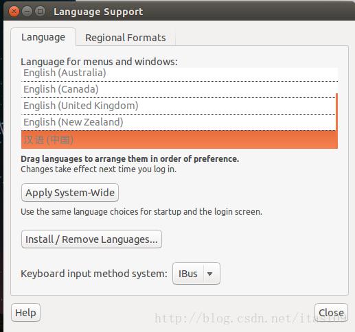Close the Language Support window with the red button
Image resolution: width=355 pixels, height=332 pixels.
tap(14, 11)
